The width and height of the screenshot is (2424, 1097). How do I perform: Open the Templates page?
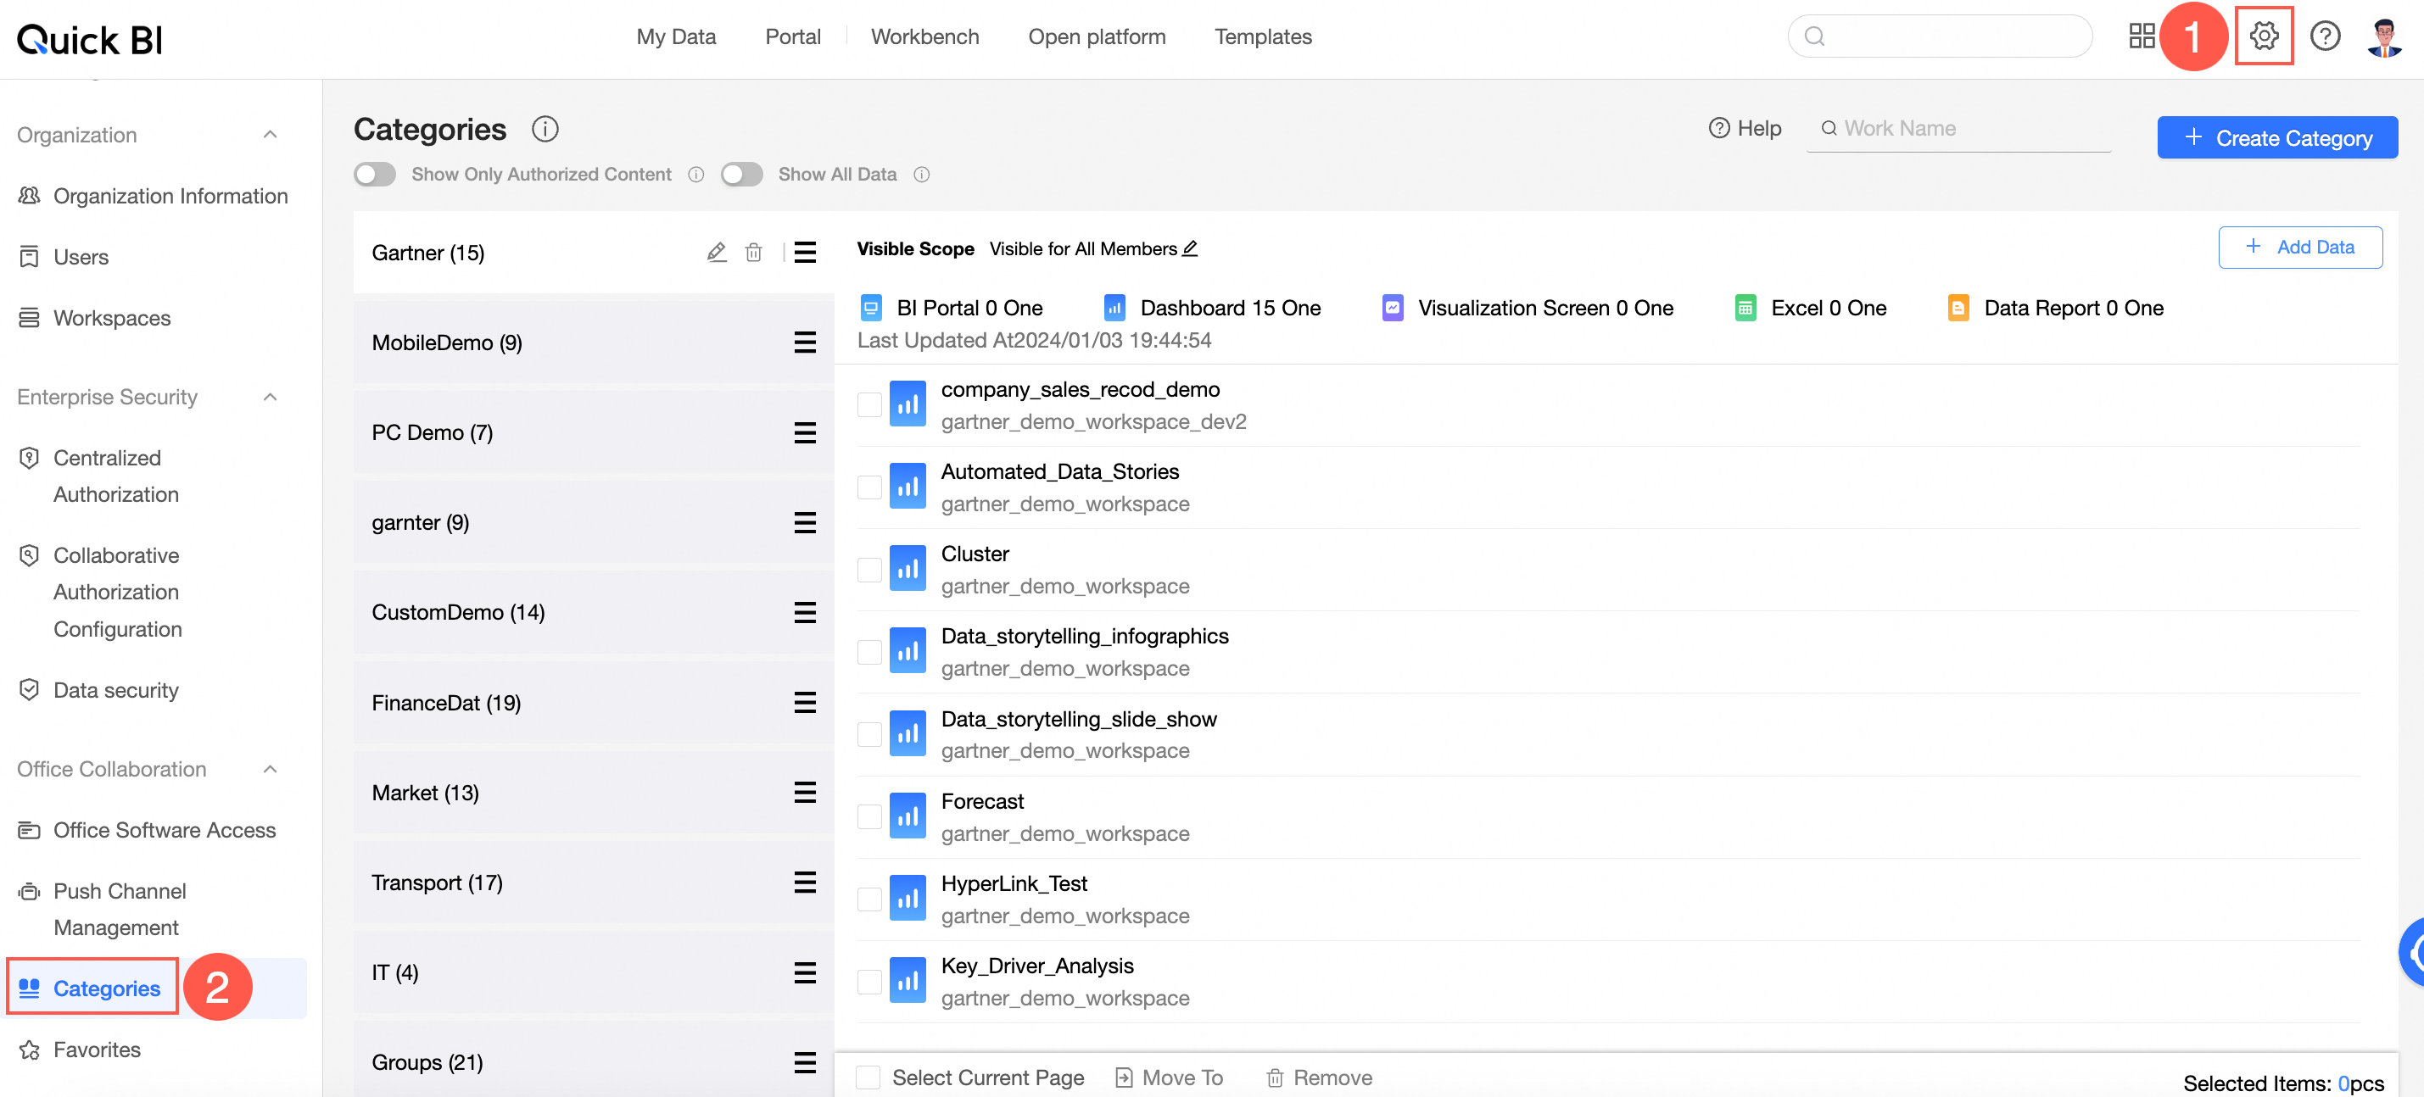coord(1263,36)
